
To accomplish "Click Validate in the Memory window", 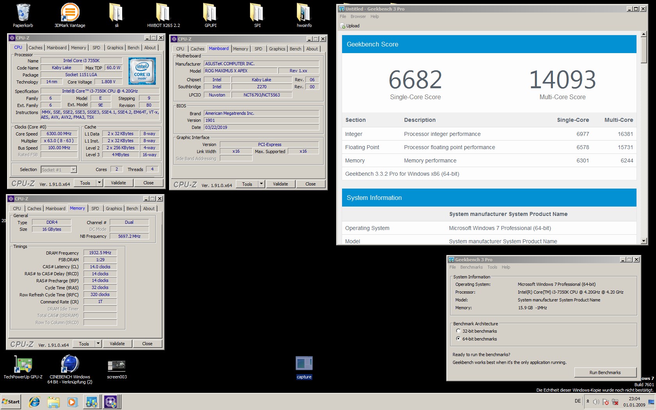I will point(117,344).
